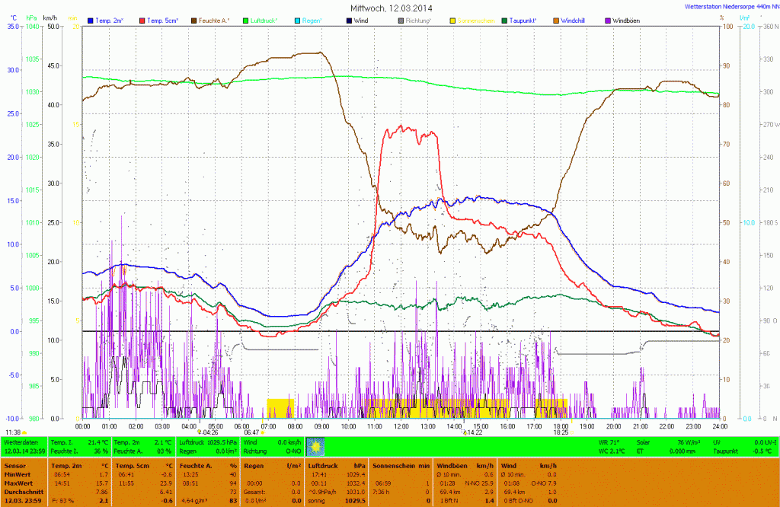
Task: Select the 14:22 marker below the time axis
Action: [472, 432]
